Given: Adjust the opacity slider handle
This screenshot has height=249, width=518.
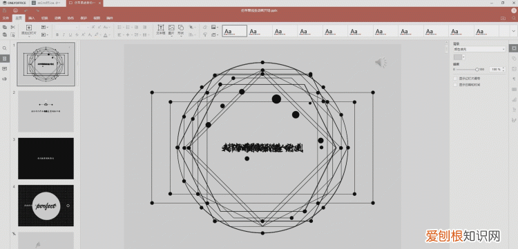Looking at the screenshot, I should click(477, 70).
